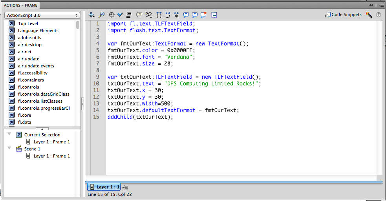Toggle the pin script icon beside the Layer 1 tab
The width and height of the screenshot is (386, 201).
(125, 187)
